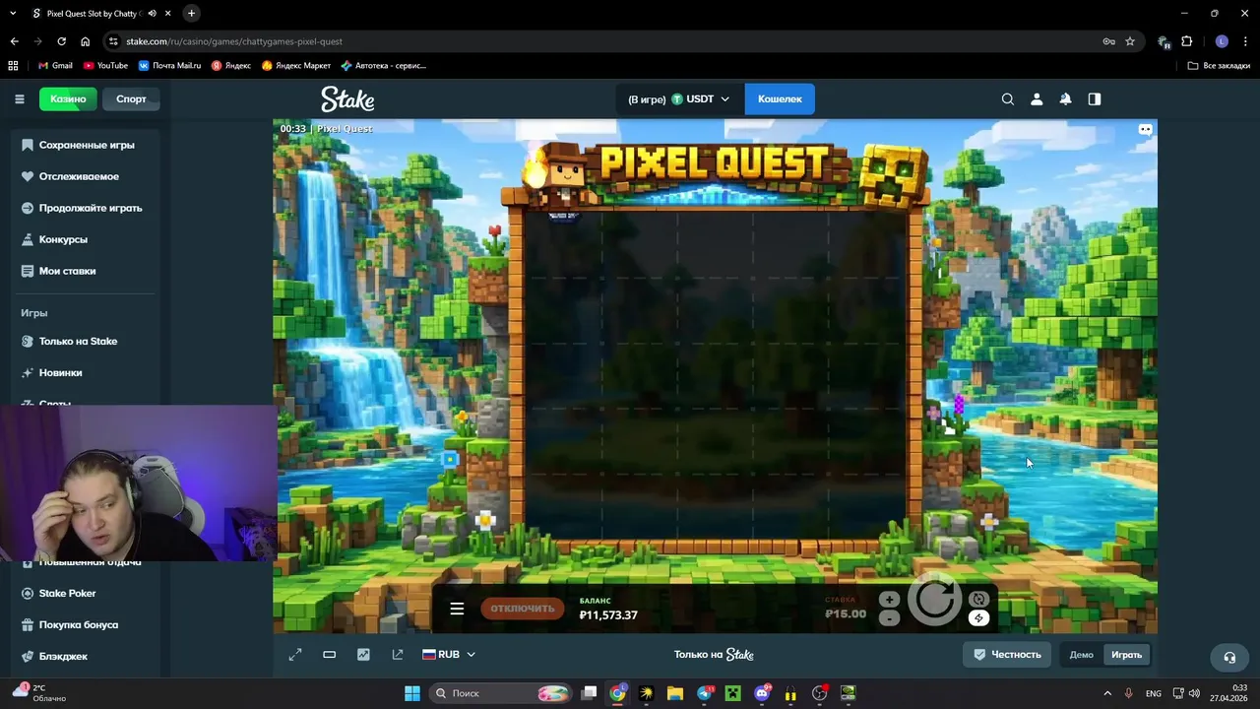Click the Stake logo
The image size is (1260, 709).
pyautogui.click(x=347, y=98)
